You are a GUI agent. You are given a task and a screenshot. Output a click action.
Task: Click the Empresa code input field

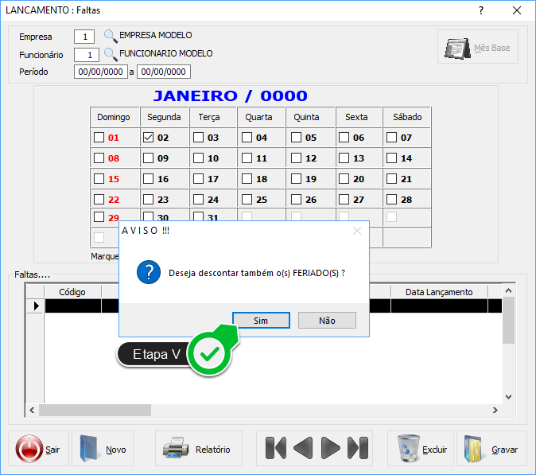click(x=84, y=36)
